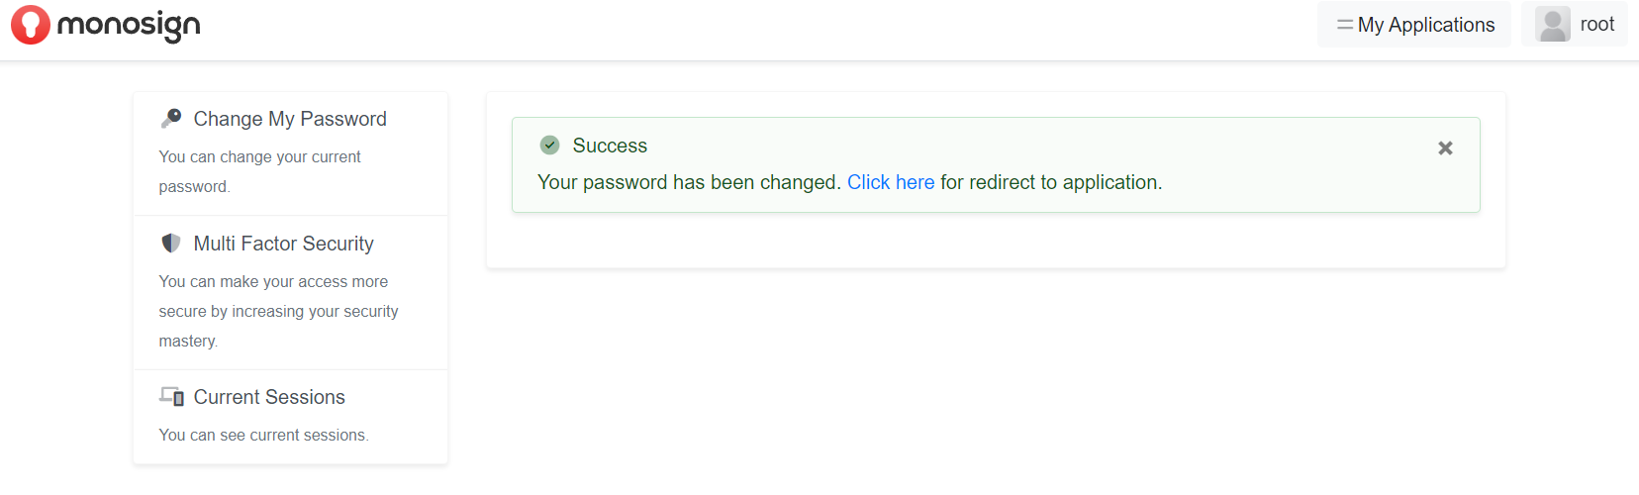
Task: Dismiss the Success alert with the X
Action: (x=1445, y=148)
